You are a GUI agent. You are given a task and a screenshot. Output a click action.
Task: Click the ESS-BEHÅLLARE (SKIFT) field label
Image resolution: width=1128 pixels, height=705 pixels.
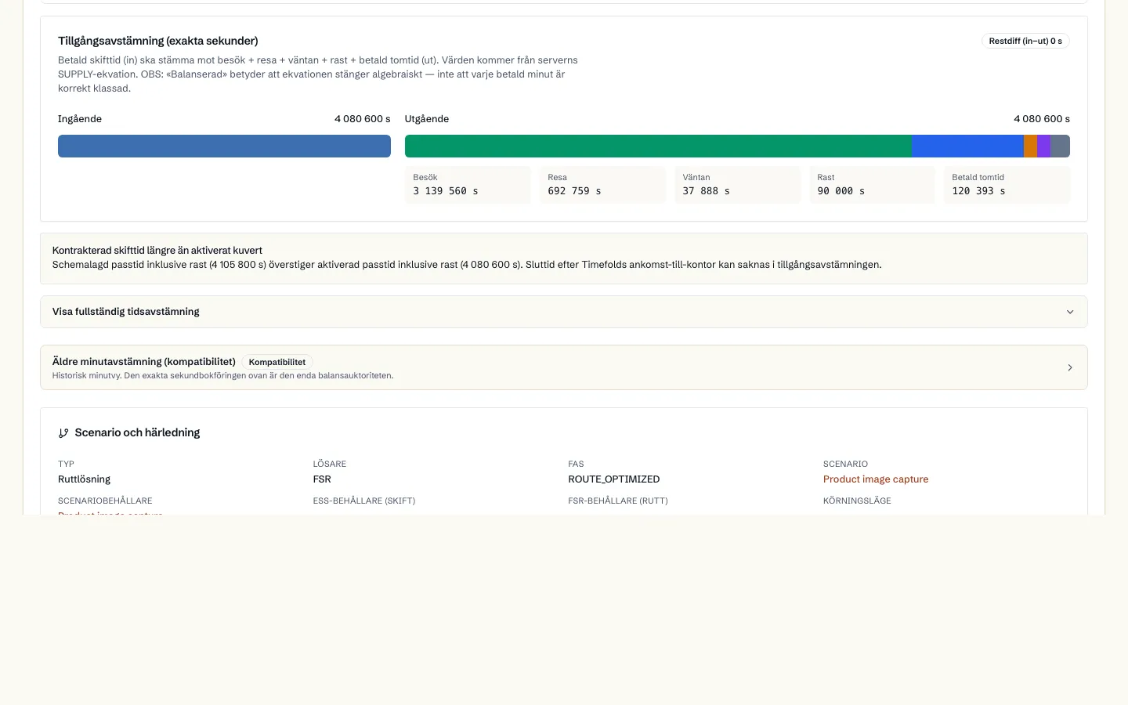click(364, 501)
